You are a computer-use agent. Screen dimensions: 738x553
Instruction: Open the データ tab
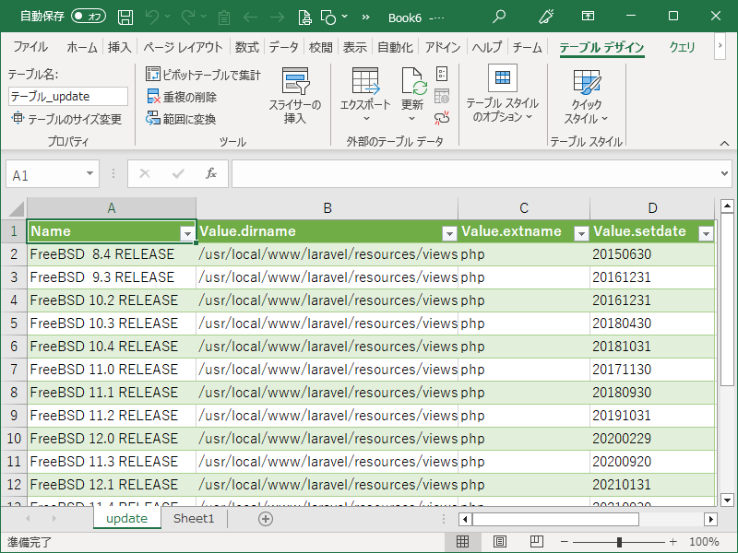click(284, 47)
